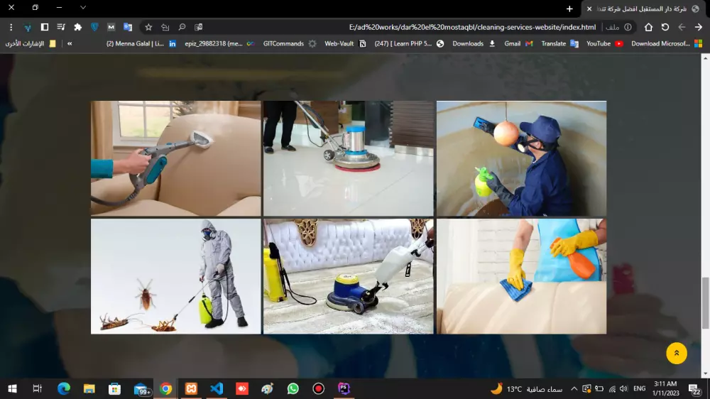Switch the ENG input language indicator
Image resolution: width=710 pixels, height=399 pixels.
point(640,388)
